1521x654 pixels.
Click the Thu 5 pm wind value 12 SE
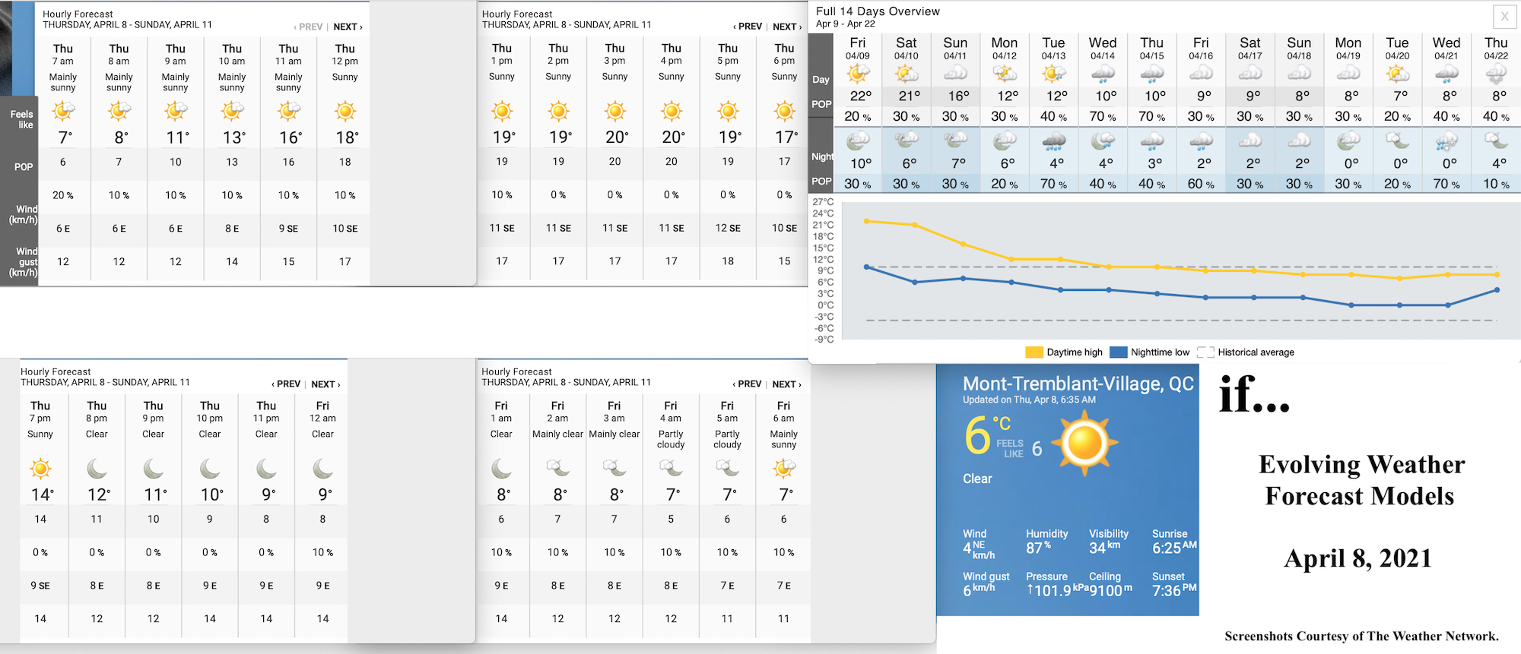[728, 228]
